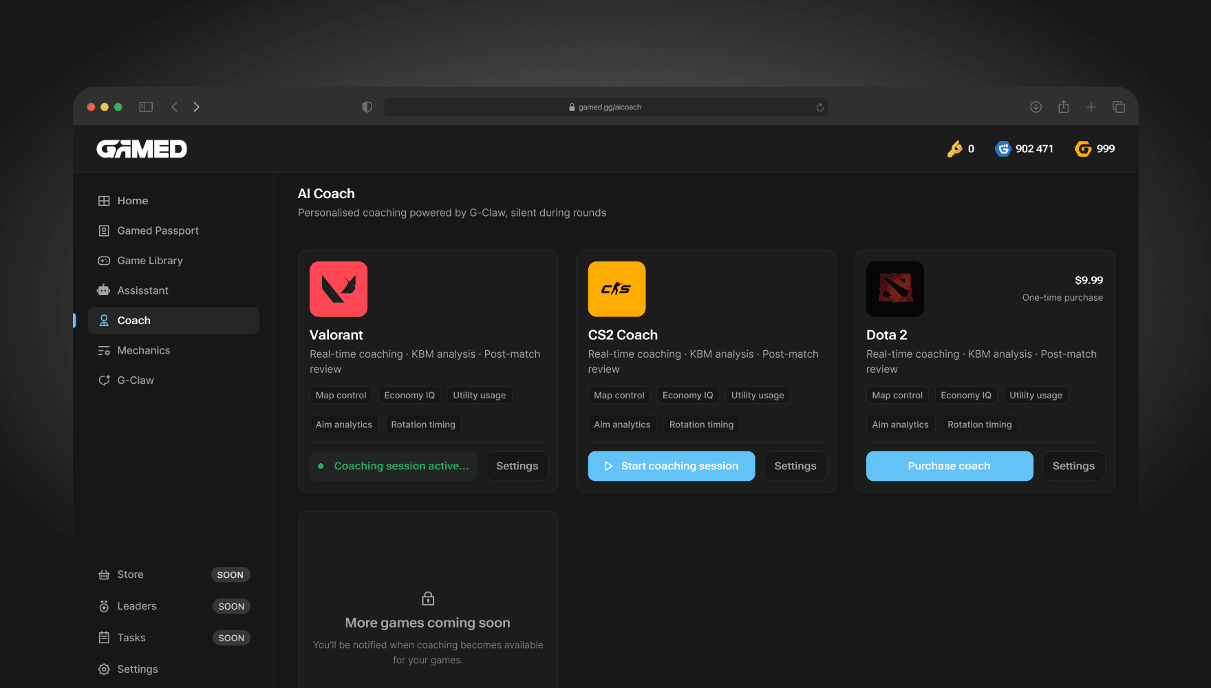
Task: Click the gold G currency icon
Action: 1083,149
